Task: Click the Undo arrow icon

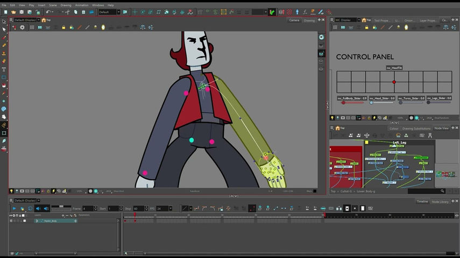Action: pyautogui.click(x=48, y=12)
